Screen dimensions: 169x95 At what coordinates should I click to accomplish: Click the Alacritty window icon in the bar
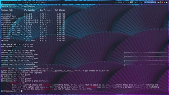click(x=39, y=2)
